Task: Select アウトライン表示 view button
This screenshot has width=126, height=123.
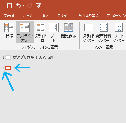Action: pyautogui.click(x=25, y=32)
